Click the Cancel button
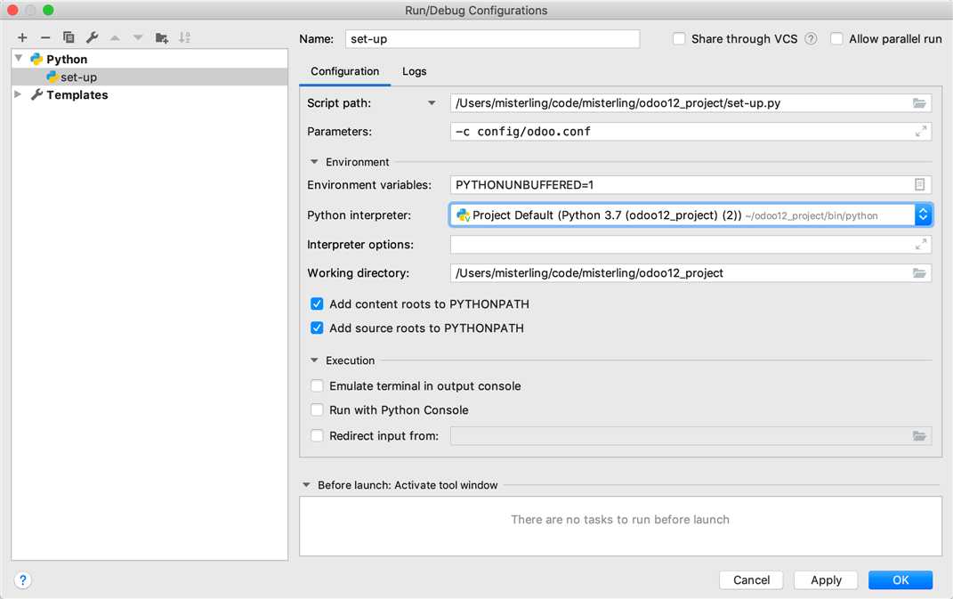The width and height of the screenshot is (953, 599). tap(751, 580)
